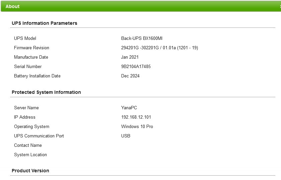Click the Product Version heading

coord(30,171)
